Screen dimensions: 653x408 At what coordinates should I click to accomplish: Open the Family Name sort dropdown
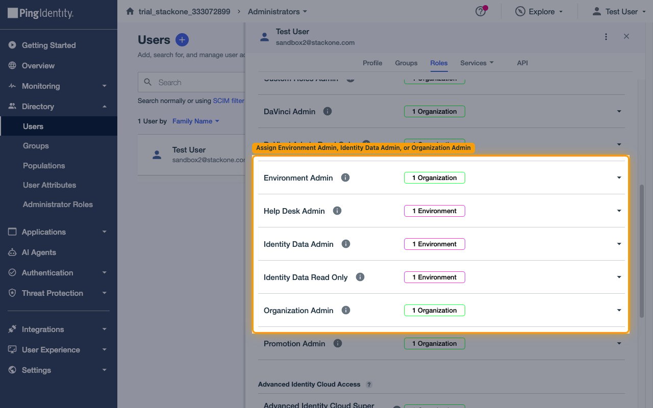click(x=196, y=121)
